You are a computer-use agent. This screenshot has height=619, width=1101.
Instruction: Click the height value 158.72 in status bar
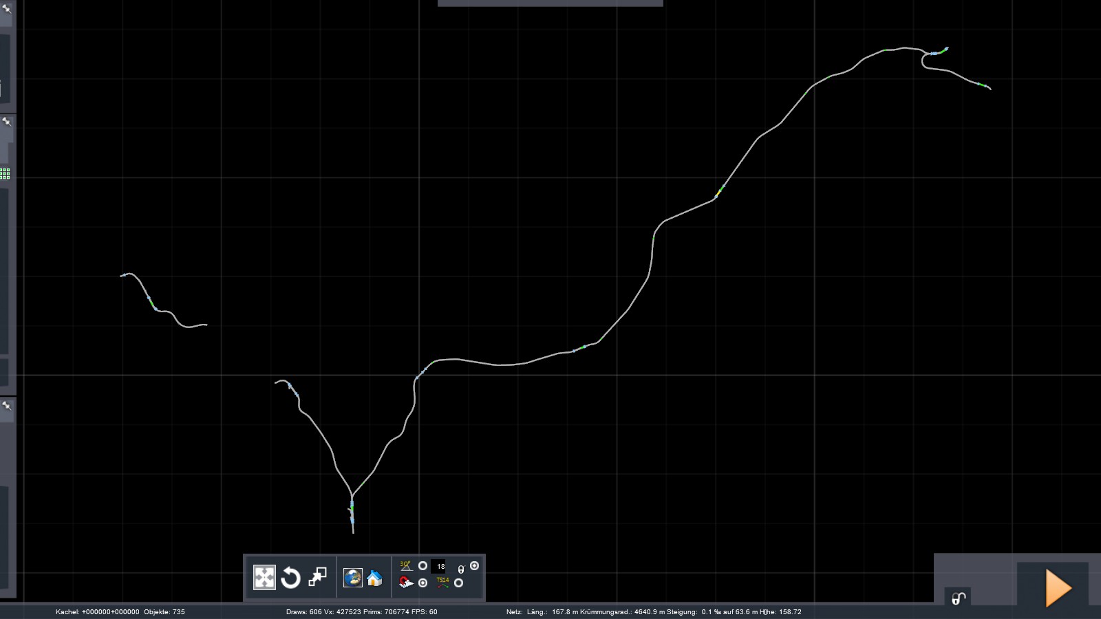[x=789, y=611]
